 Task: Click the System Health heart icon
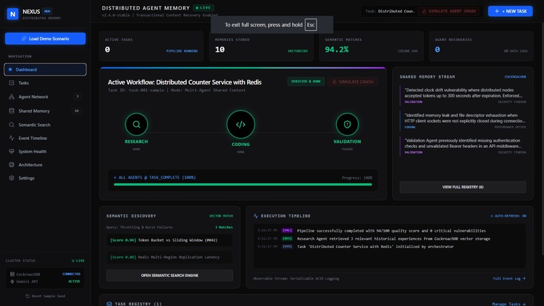pos(11,151)
